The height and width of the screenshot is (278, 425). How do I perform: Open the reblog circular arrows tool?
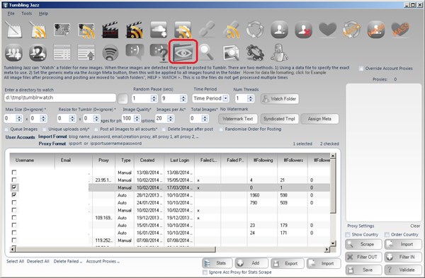pyautogui.click(x=255, y=30)
